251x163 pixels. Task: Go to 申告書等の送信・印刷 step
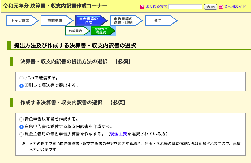[x=126, y=21]
